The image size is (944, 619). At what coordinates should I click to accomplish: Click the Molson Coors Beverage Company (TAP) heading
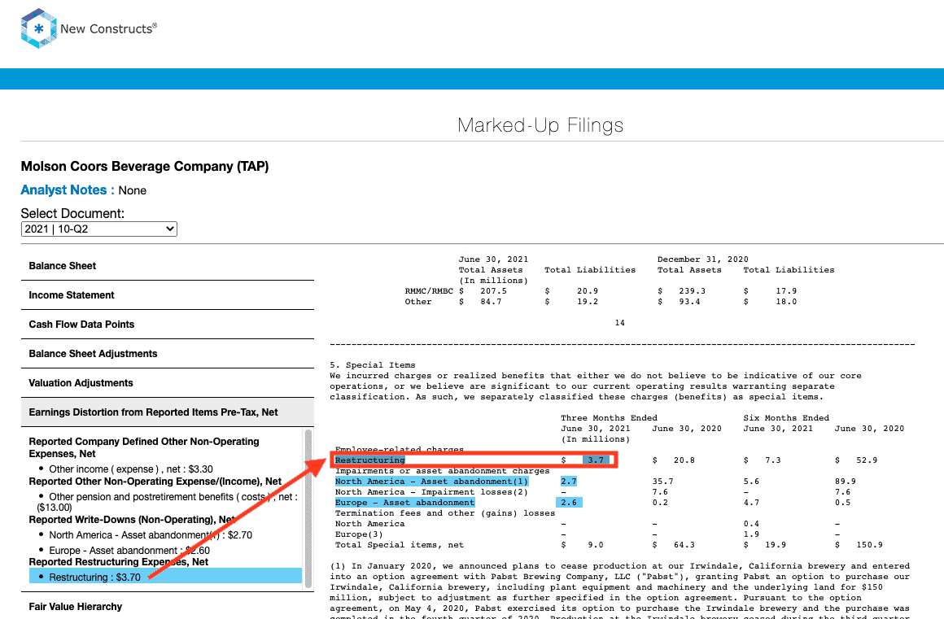pyautogui.click(x=145, y=166)
